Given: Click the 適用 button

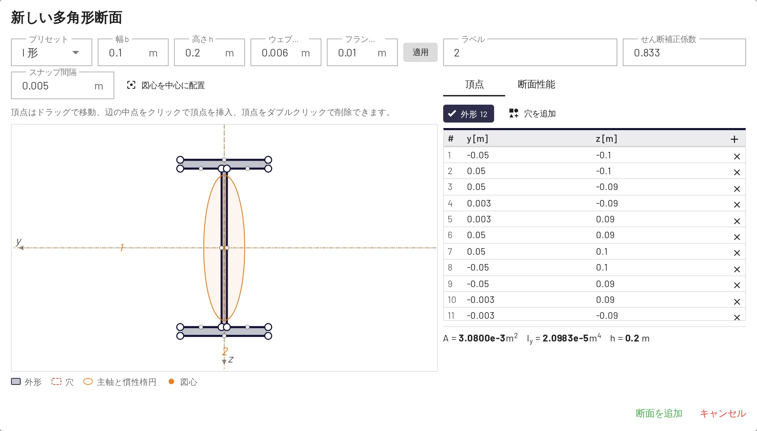Looking at the screenshot, I should coord(420,52).
